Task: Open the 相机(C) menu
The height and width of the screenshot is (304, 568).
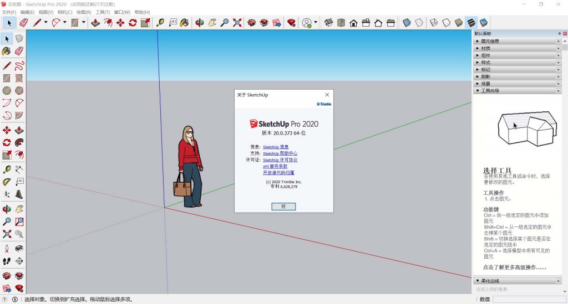Action: coord(64,12)
